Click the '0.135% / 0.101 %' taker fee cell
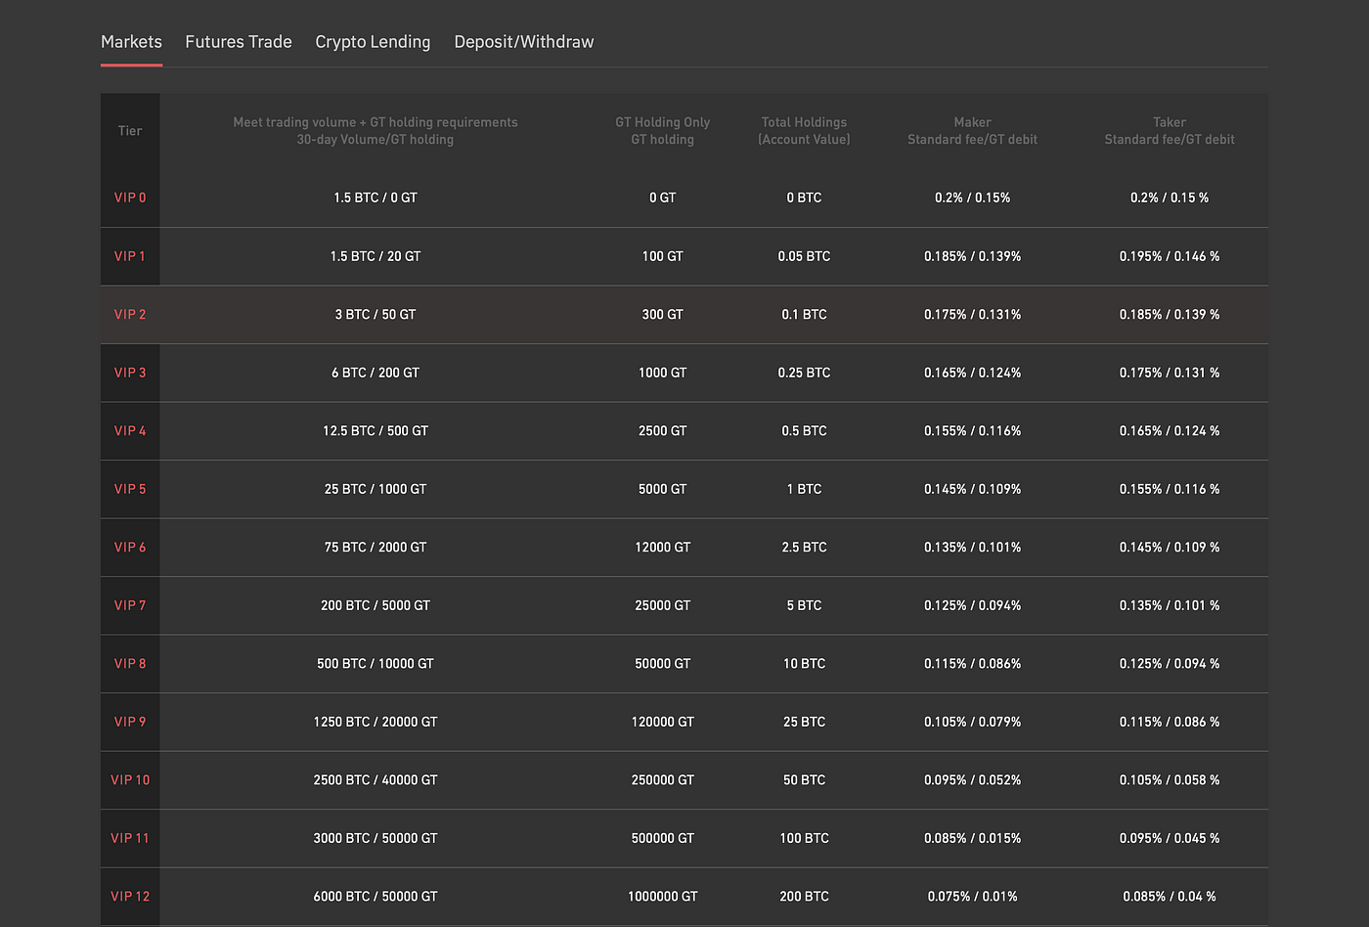The height and width of the screenshot is (927, 1369). tap(1170, 605)
